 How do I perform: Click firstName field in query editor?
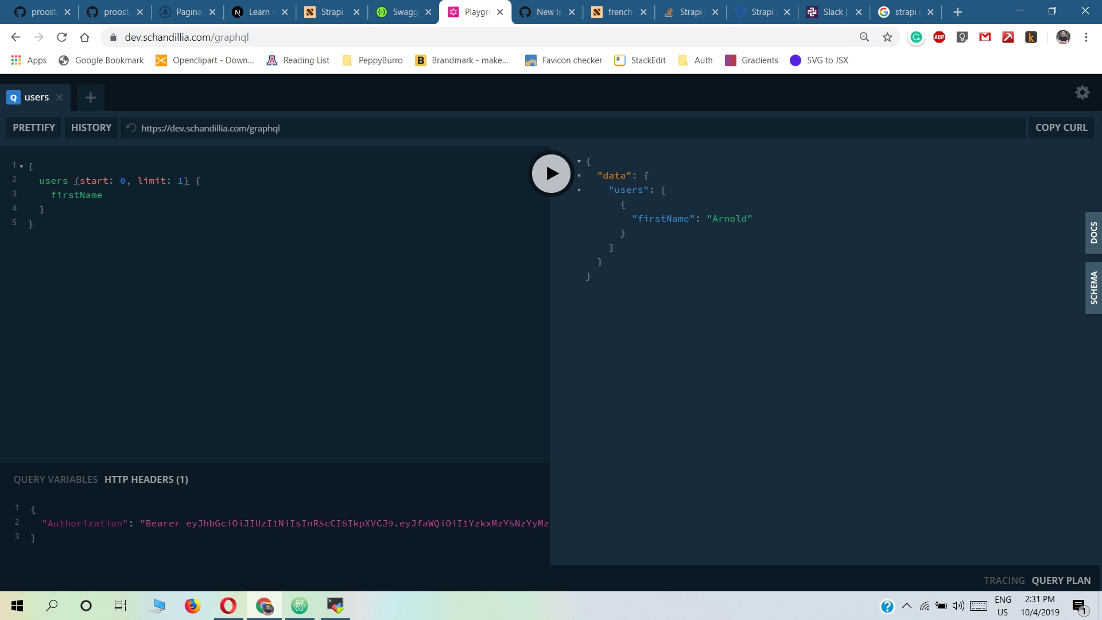coord(76,195)
